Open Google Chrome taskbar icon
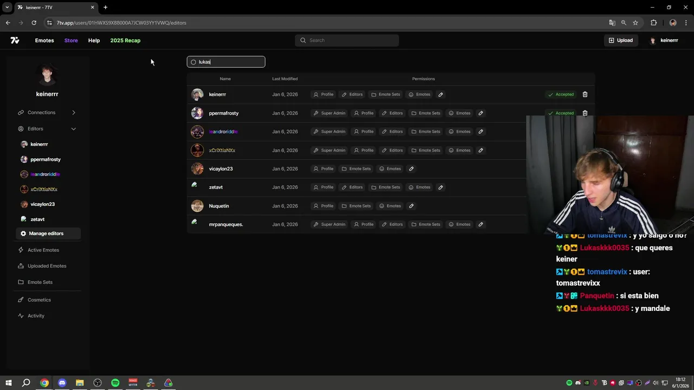The image size is (694, 390). (x=44, y=383)
